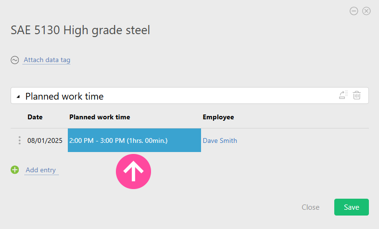Click the Close button
The width and height of the screenshot is (379, 229).
click(310, 207)
